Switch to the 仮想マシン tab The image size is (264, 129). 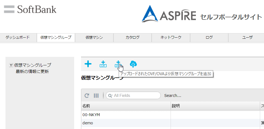[94, 38]
